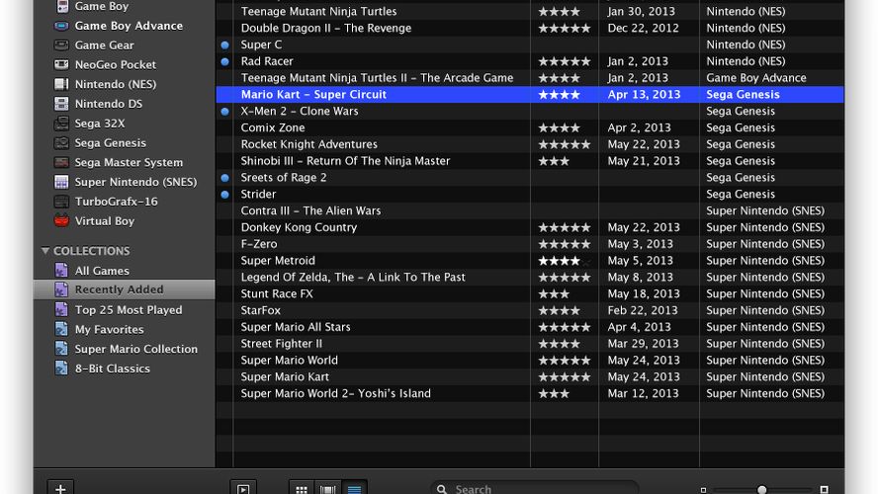Open the Game Gear console icon
This screenshot has height=494, width=878.
pyautogui.click(x=61, y=45)
